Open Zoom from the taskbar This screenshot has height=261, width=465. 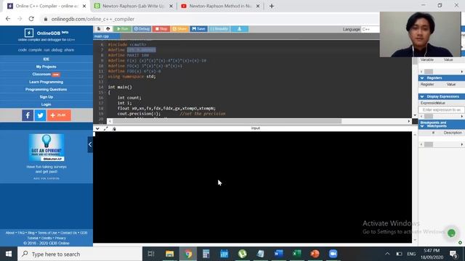(x=333, y=254)
